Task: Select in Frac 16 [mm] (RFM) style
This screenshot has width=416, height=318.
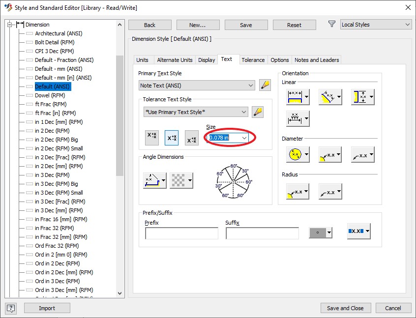Action: [x=61, y=219]
